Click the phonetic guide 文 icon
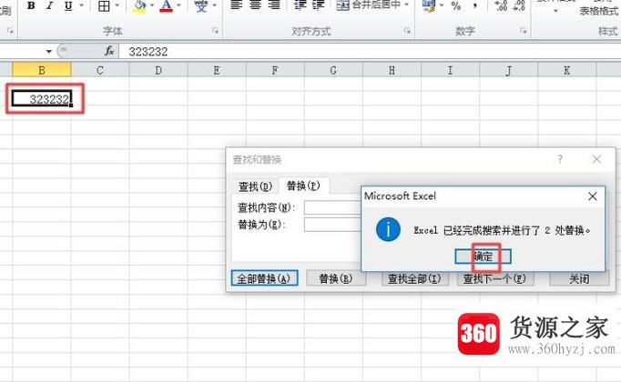This screenshot has height=382, width=621. pyautogui.click(x=201, y=5)
